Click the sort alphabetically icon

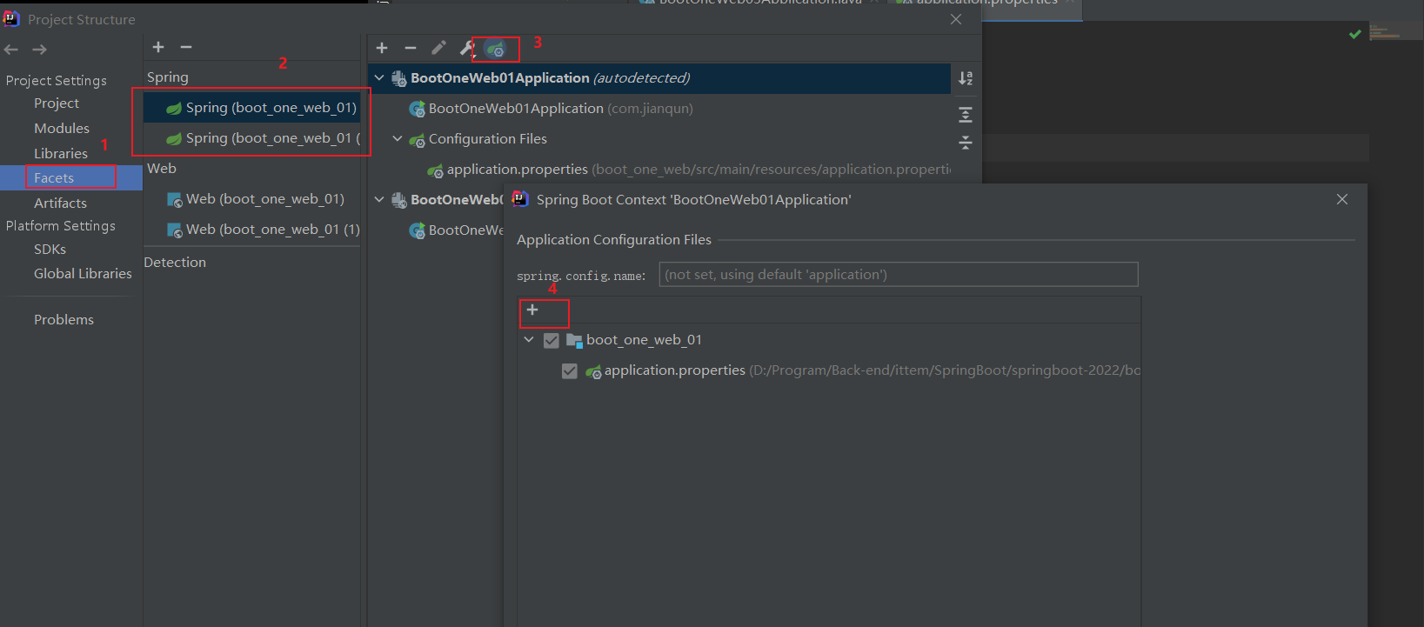coord(966,78)
